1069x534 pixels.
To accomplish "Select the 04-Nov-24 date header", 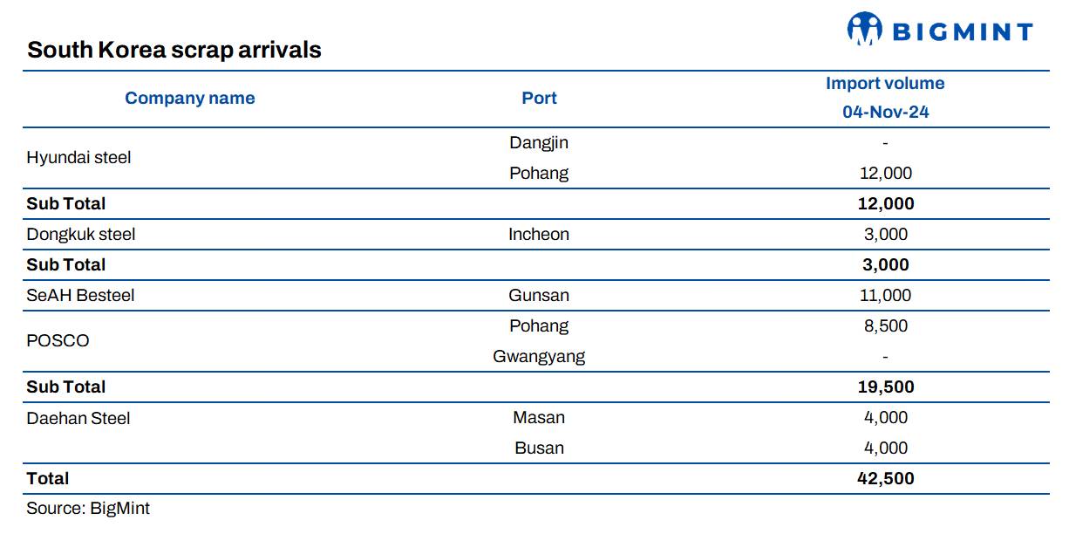I will 885,113.
